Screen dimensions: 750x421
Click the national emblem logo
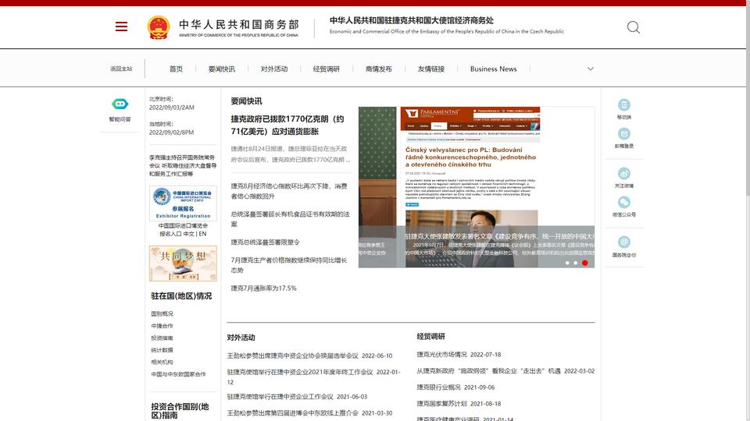(x=159, y=27)
